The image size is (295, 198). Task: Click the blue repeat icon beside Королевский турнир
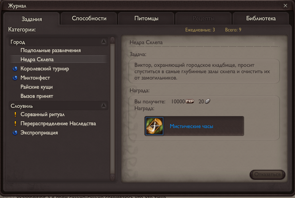point(15,69)
